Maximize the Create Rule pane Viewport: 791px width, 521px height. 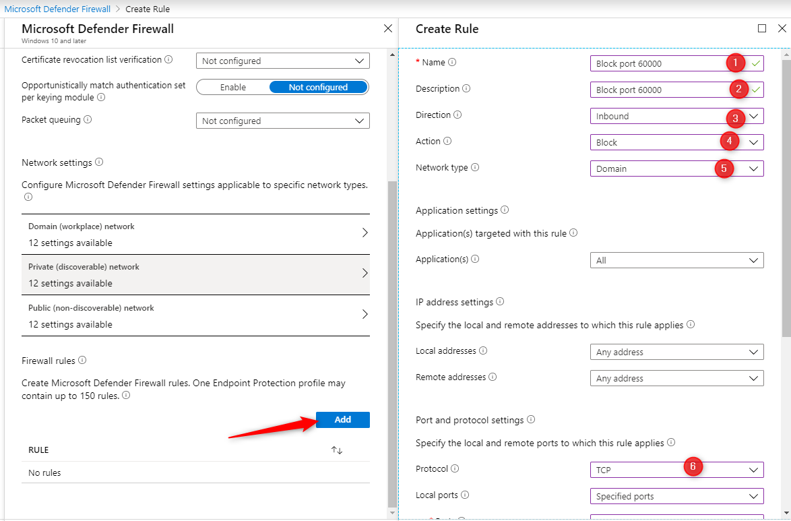(x=762, y=28)
